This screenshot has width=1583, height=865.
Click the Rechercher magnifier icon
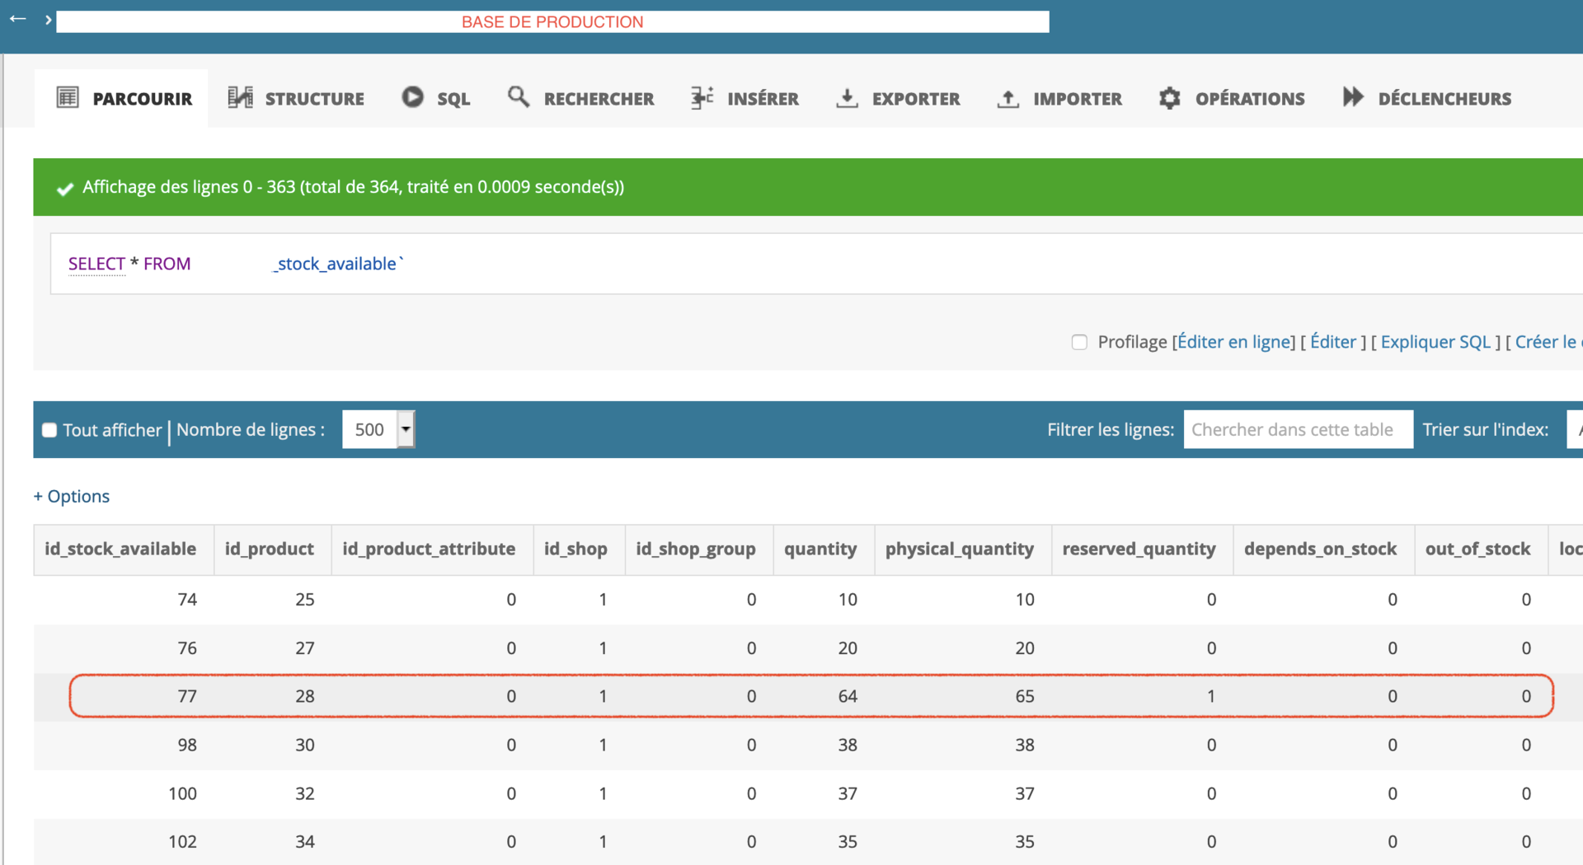pyautogui.click(x=519, y=97)
